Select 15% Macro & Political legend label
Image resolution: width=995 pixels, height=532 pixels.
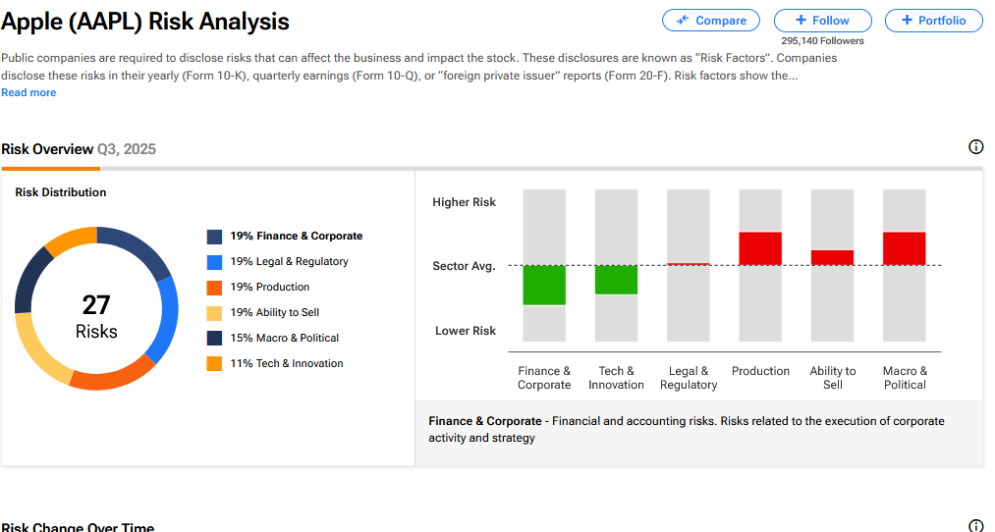click(284, 339)
